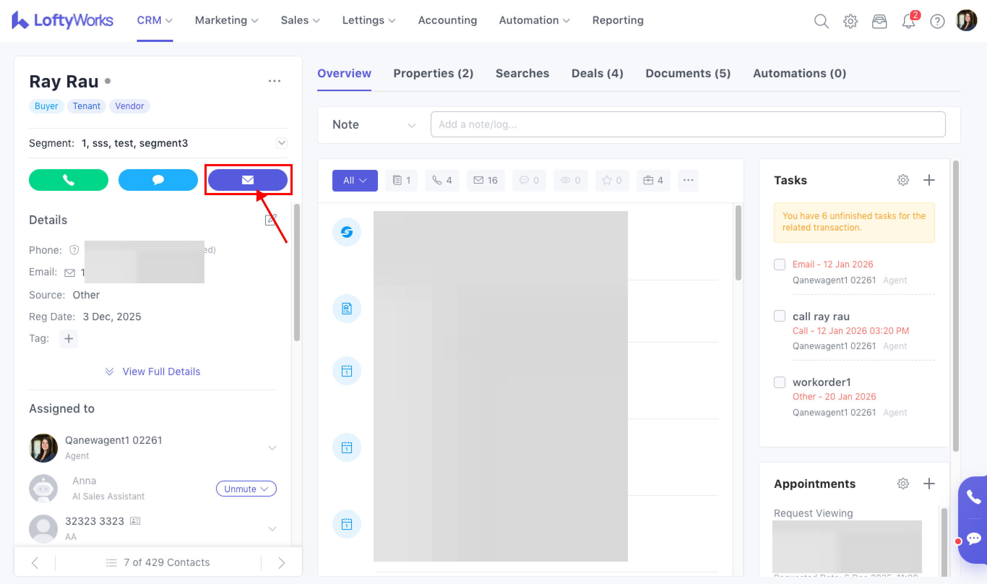Expand the Segment dropdown arrow

(281, 143)
